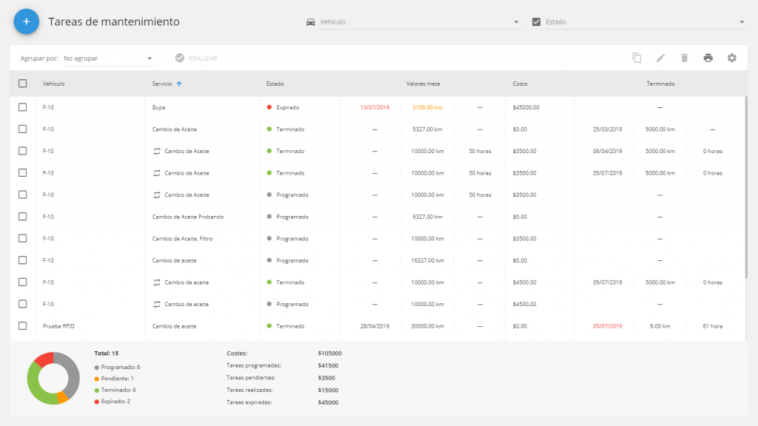Click the pencil edit icon

660,58
